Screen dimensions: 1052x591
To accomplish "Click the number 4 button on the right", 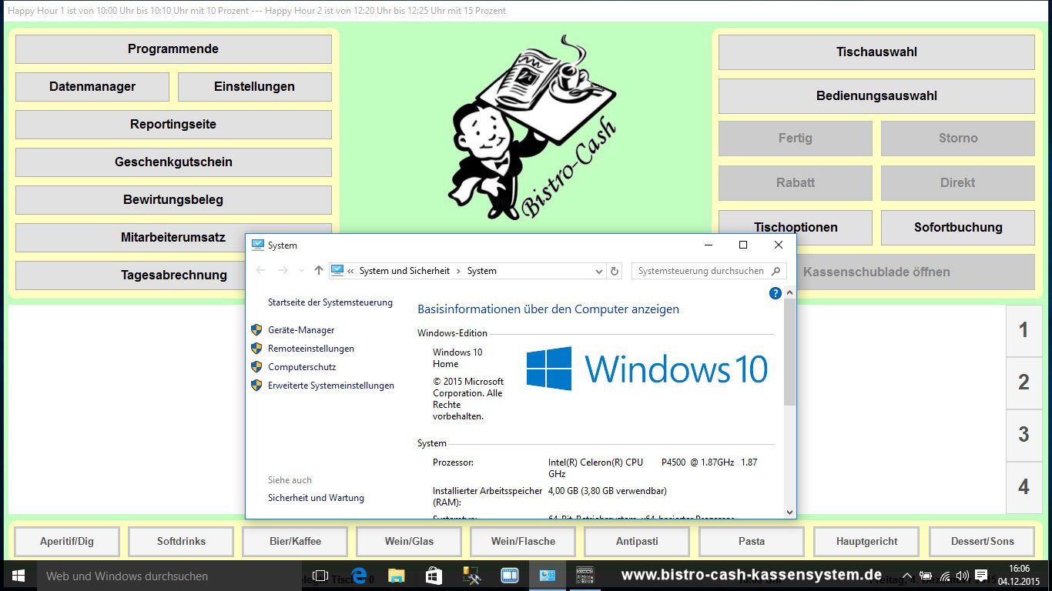I will 1024,487.
